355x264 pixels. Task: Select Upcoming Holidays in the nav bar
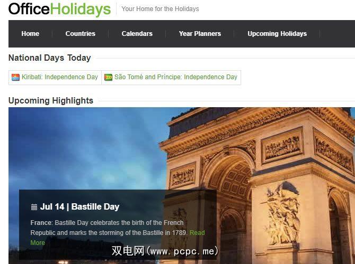(277, 34)
